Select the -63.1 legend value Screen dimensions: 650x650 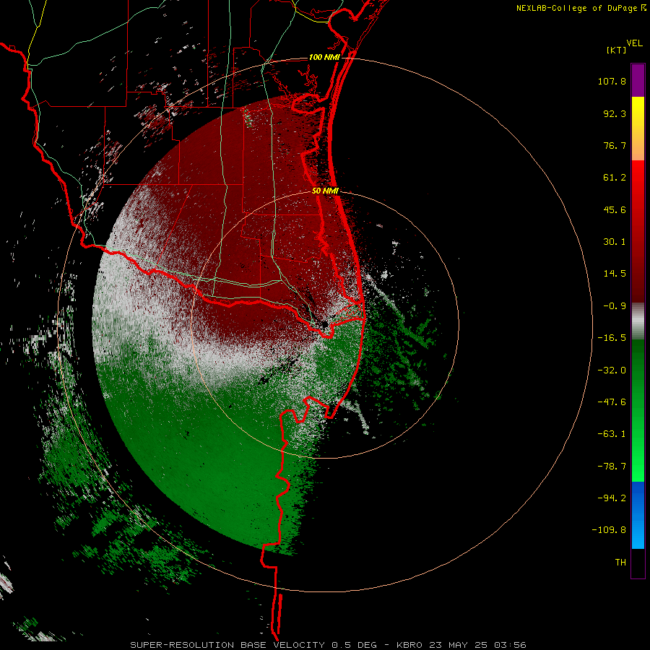click(612, 434)
